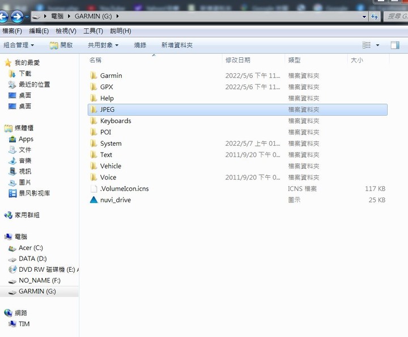Select the 電腦 node in the navigation pane
408x337 pixels.
(x=21, y=237)
